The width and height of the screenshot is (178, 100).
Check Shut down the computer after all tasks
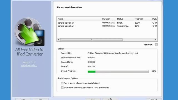click(x=62, y=87)
